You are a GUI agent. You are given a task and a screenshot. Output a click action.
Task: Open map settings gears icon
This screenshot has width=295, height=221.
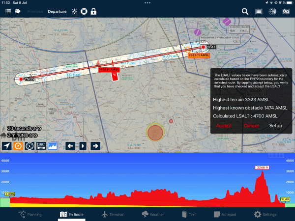(286, 11)
